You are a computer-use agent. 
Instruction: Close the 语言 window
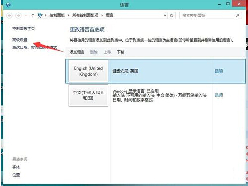(x=239, y=4)
